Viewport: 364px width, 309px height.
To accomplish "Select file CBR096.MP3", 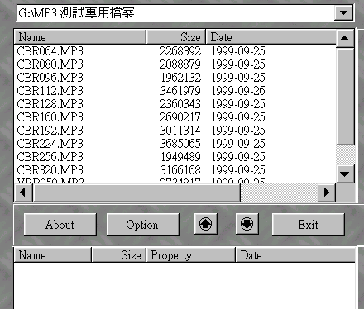I will click(50, 78).
